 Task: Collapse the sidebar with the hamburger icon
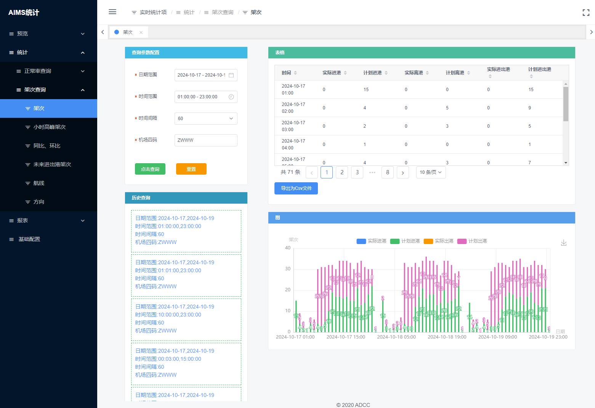pyautogui.click(x=112, y=12)
